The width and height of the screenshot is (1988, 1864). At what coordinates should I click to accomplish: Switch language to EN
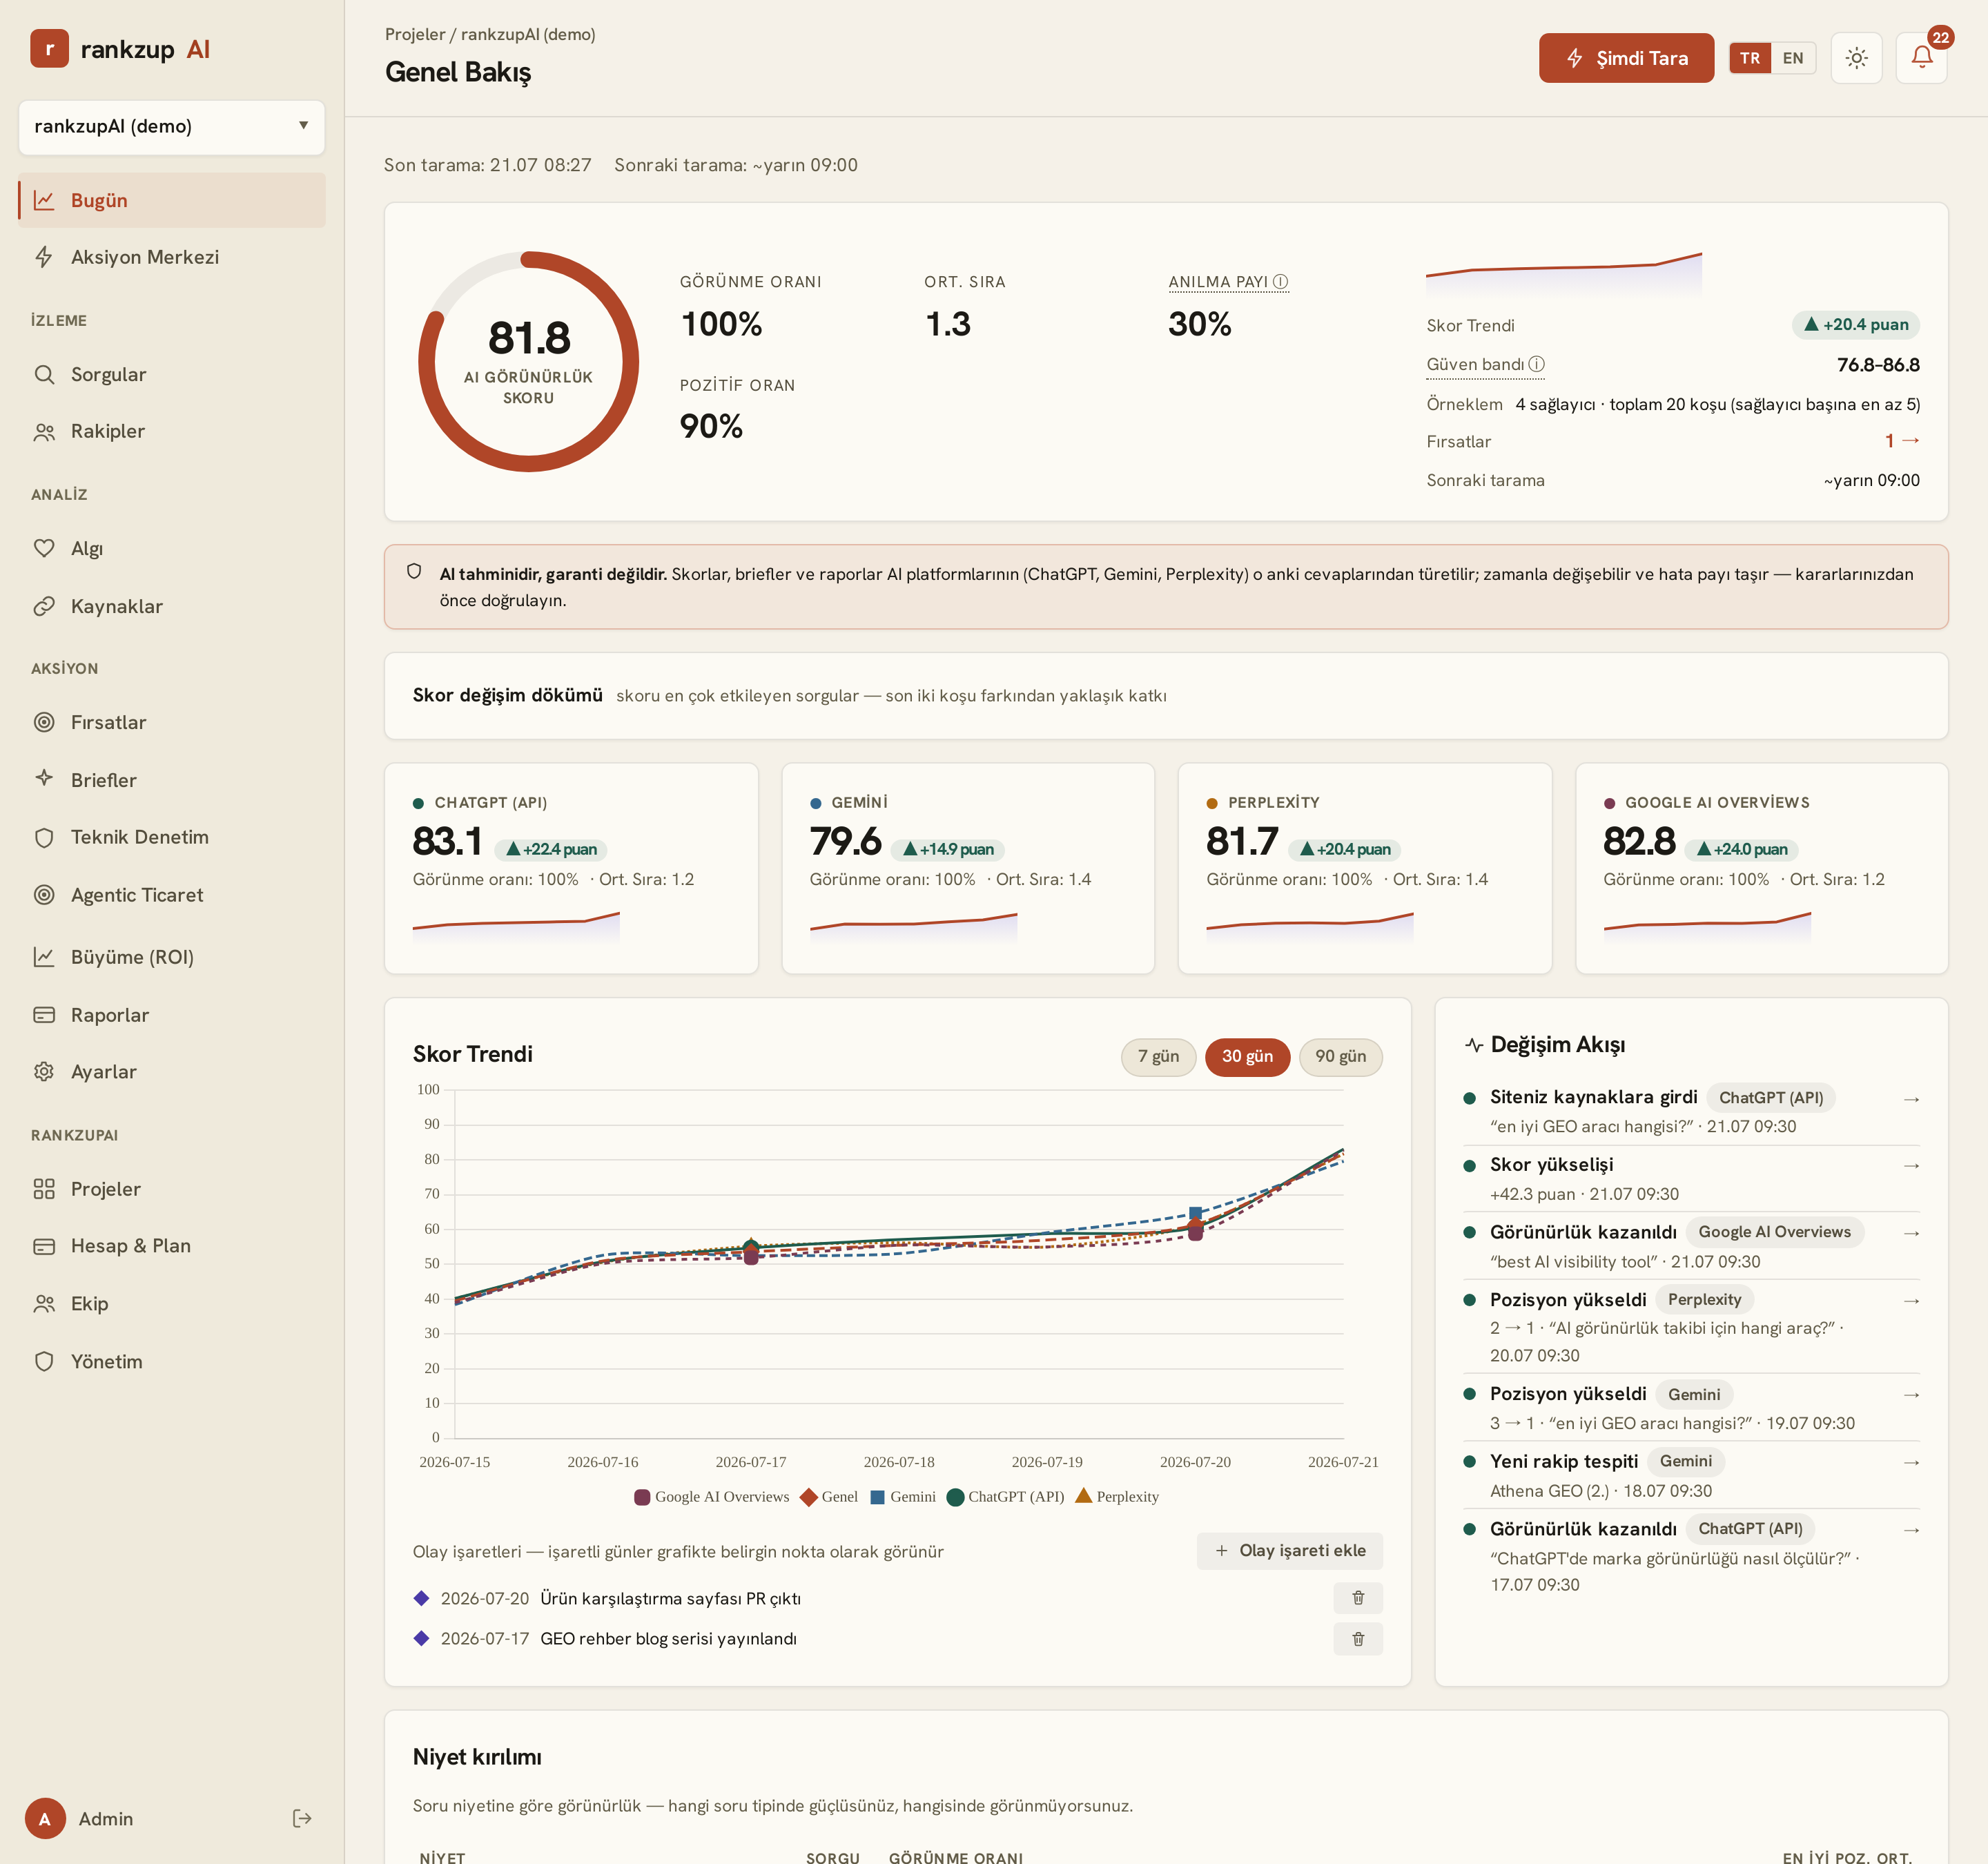[x=1792, y=58]
